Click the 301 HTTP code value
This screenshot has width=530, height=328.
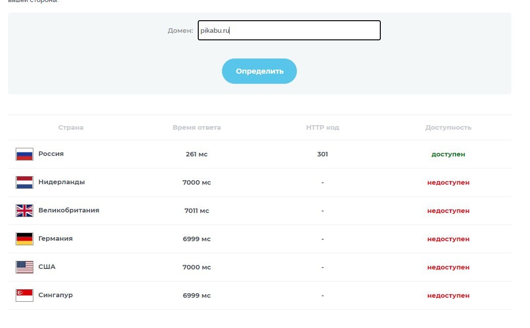(323, 154)
